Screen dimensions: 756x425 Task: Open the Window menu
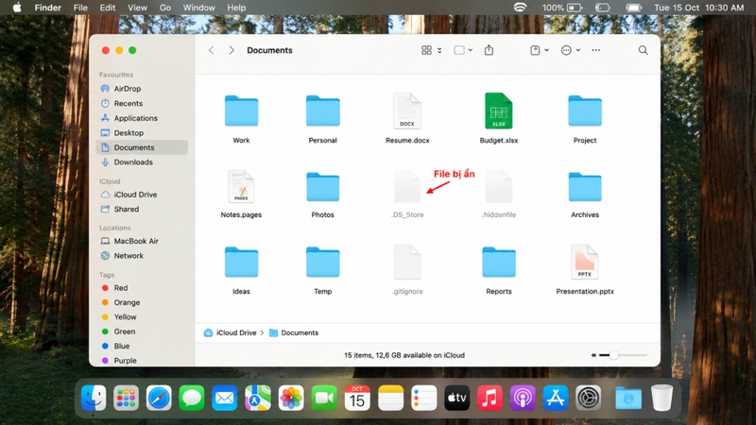tap(199, 8)
